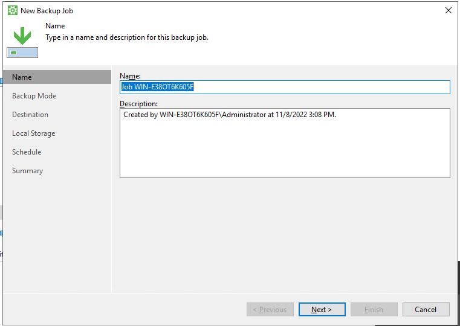The height and width of the screenshot is (326, 460).
Task: Click the "Description:" field label
Action: [x=138, y=104]
